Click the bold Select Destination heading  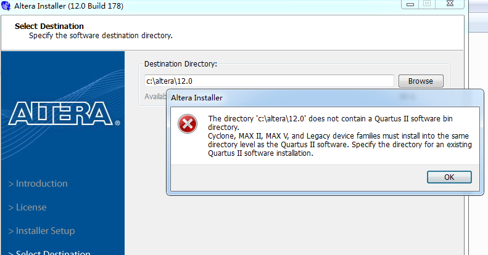(49, 26)
